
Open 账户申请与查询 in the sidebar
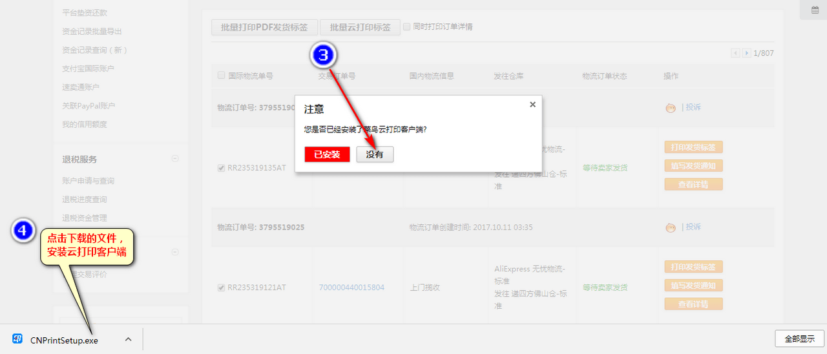coord(88,181)
